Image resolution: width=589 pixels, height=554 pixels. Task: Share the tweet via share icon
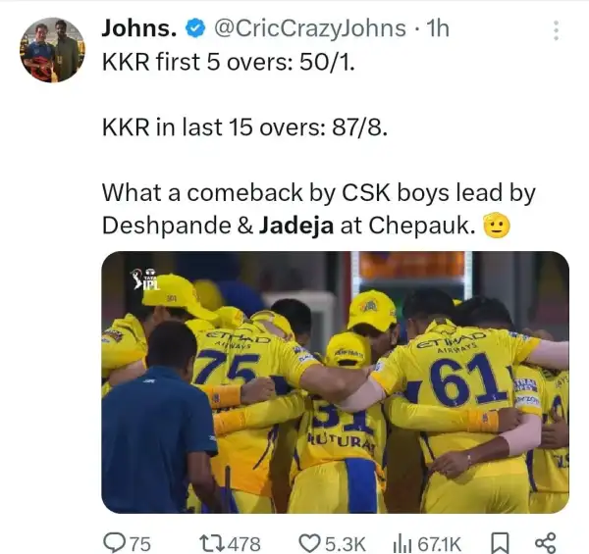coord(545,543)
